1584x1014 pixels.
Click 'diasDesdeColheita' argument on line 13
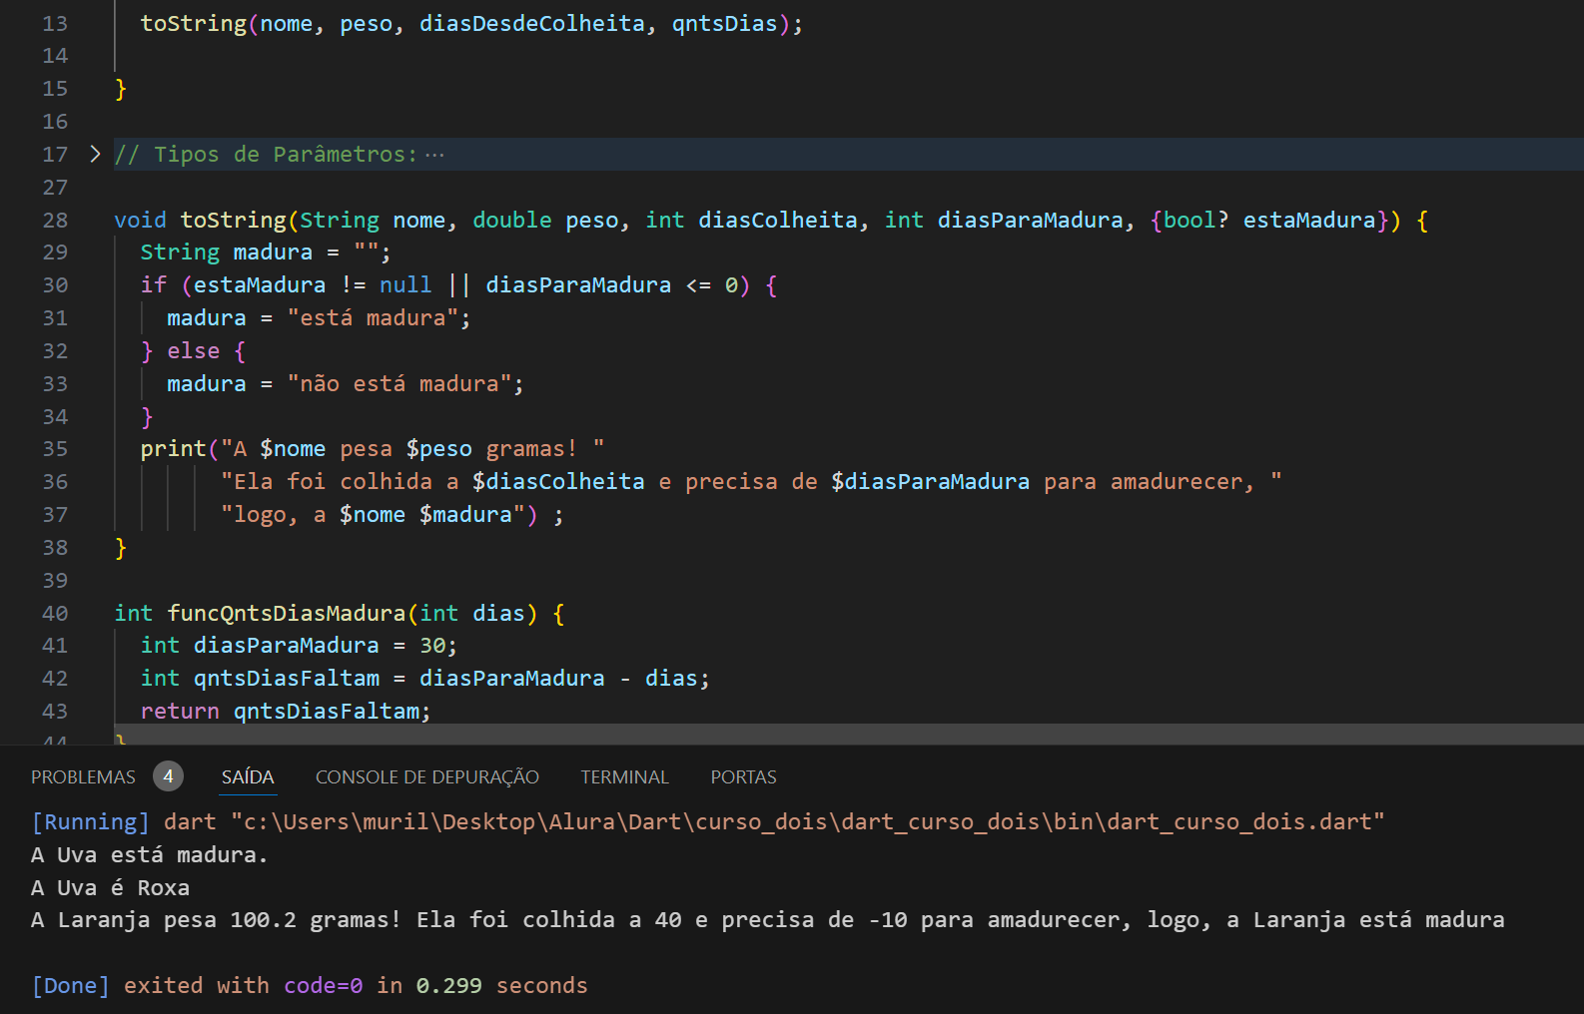click(532, 23)
